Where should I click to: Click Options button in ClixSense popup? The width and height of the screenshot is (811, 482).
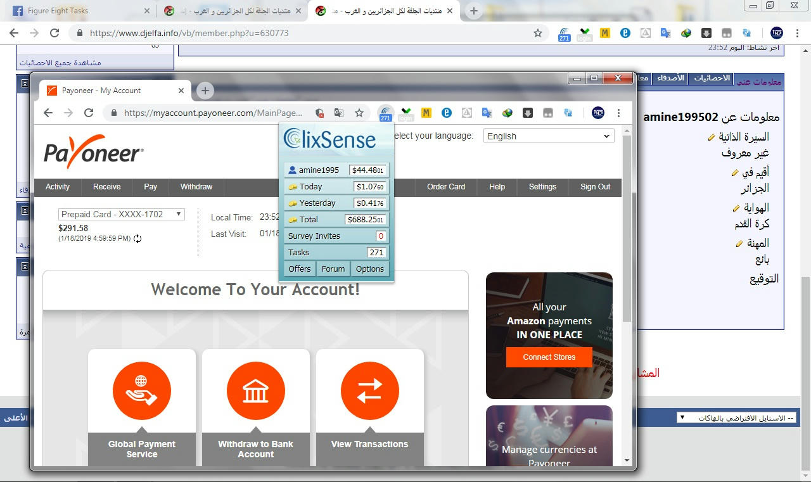[370, 269]
